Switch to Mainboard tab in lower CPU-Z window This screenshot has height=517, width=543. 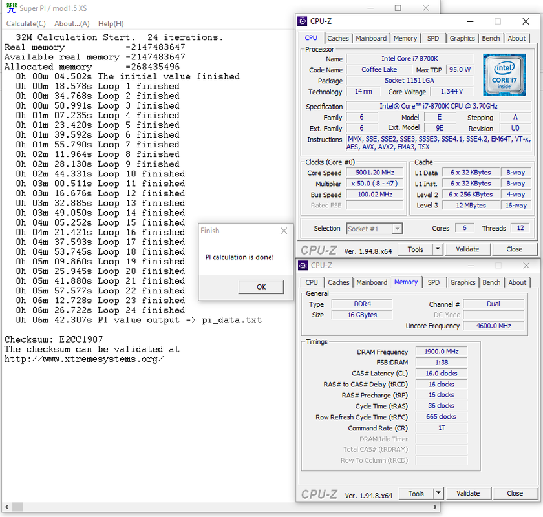[372, 282]
